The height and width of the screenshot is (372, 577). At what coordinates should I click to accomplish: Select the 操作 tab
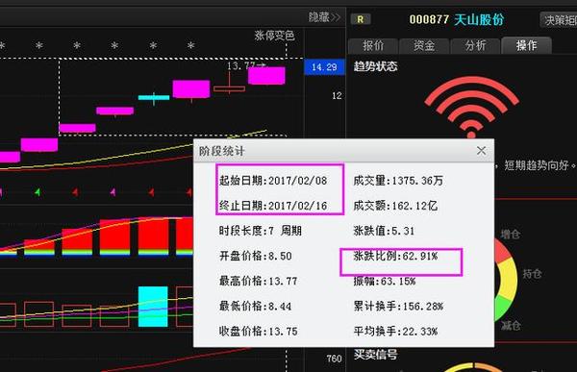(x=527, y=45)
